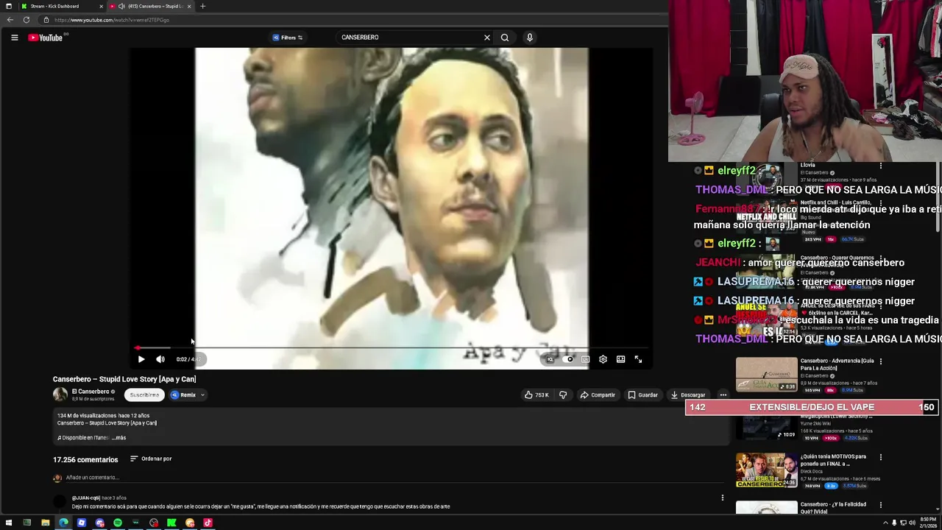The image size is (942, 530).
Task: Open the Roblox taskbar icon
Action: pos(81,523)
